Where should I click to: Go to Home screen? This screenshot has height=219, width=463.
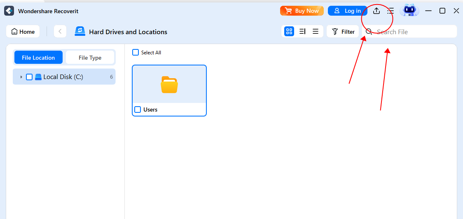click(x=23, y=32)
